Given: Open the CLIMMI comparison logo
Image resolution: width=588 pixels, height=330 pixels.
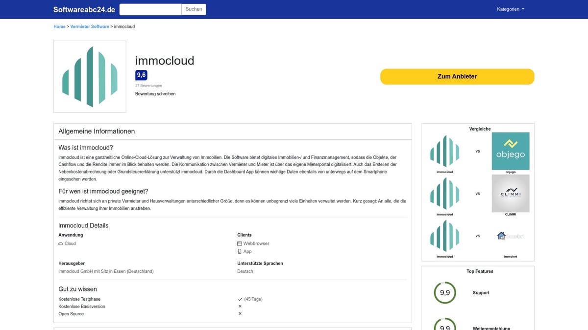Looking at the screenshot, I should tap(511, 193).
